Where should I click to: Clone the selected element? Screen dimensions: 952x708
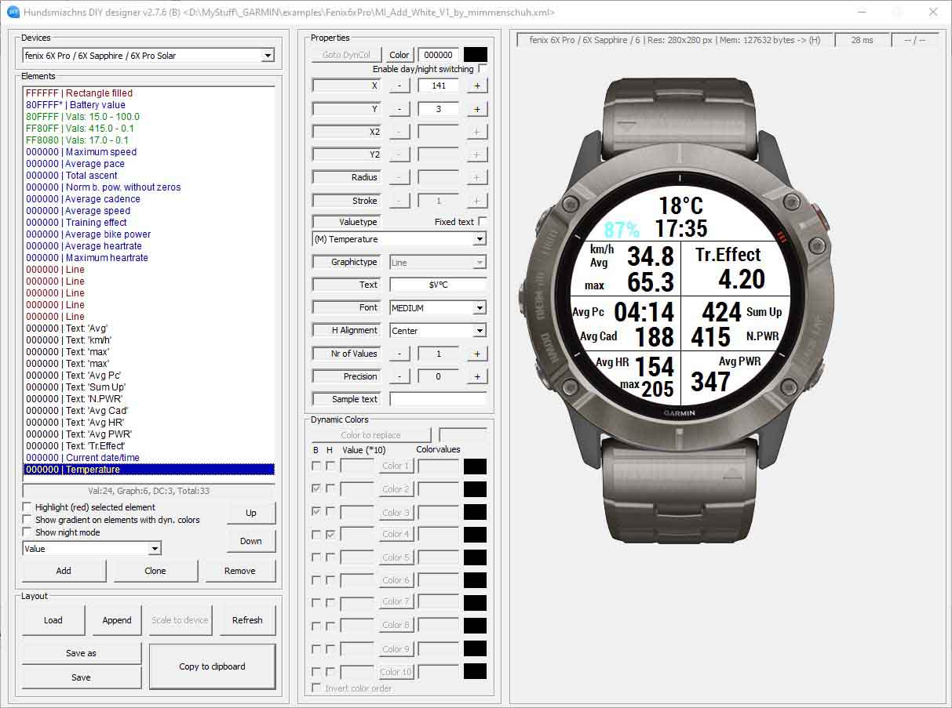[x=155, y=571]
